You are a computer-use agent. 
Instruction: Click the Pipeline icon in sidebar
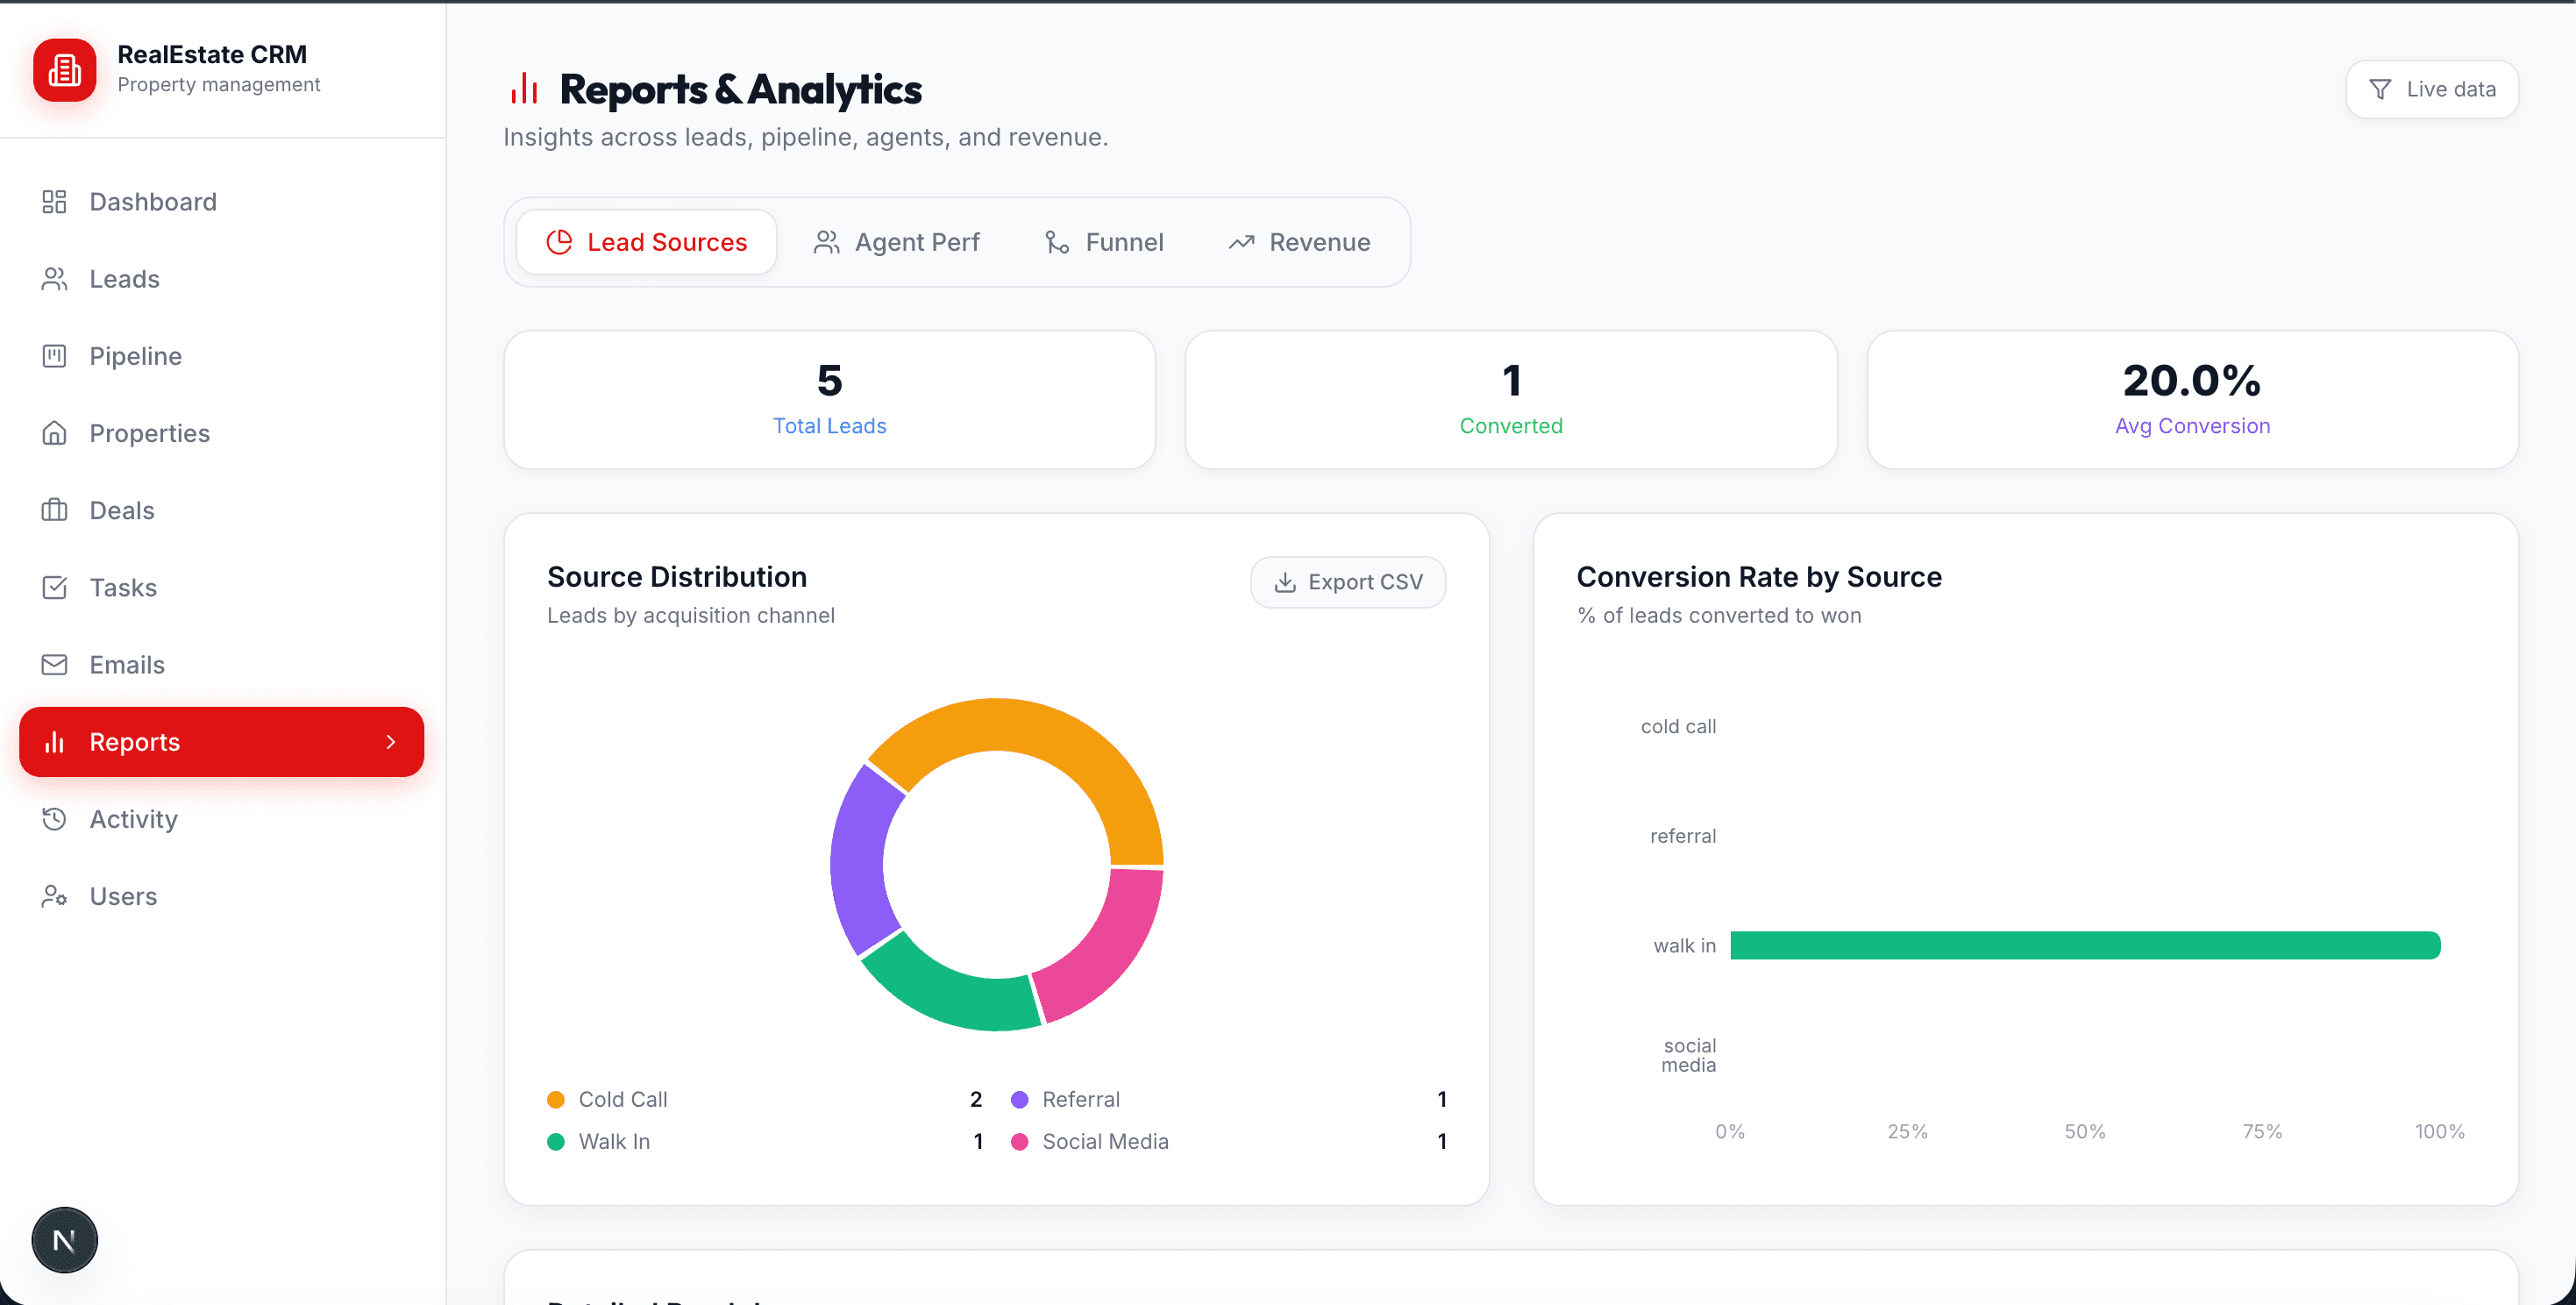pyautogui.click(x=56, y=355)
